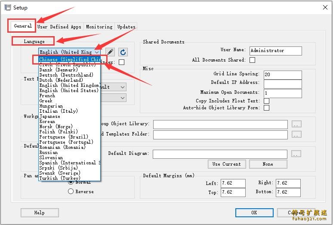Screen dimensions: 333x225
Task: Click the Default Diagram path field
Action: point(220,154)
